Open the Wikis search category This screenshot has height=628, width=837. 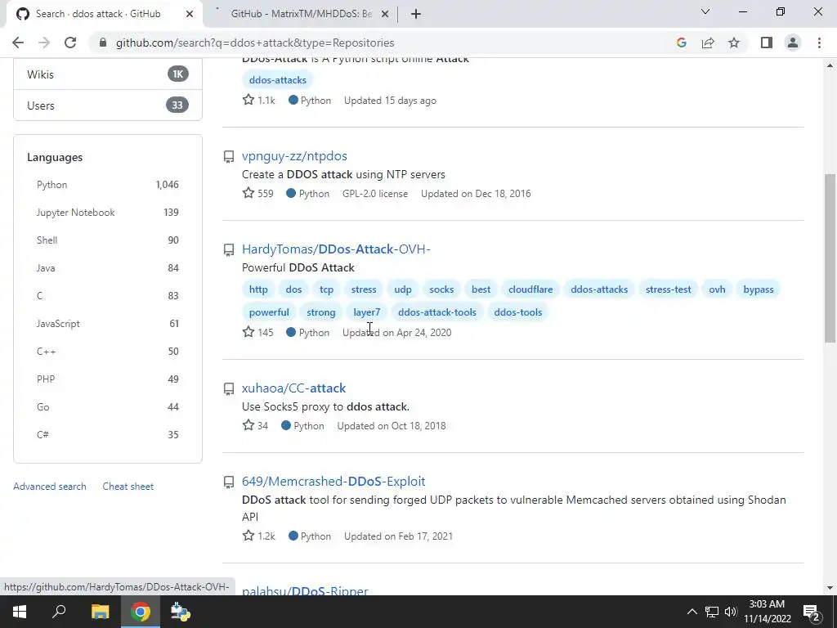click(x=108, y=74)
